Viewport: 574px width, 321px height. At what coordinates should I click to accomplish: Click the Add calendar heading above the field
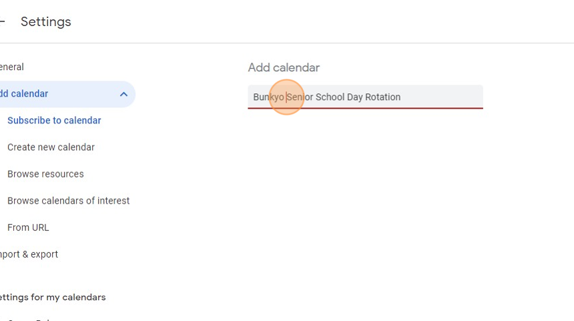284,67
